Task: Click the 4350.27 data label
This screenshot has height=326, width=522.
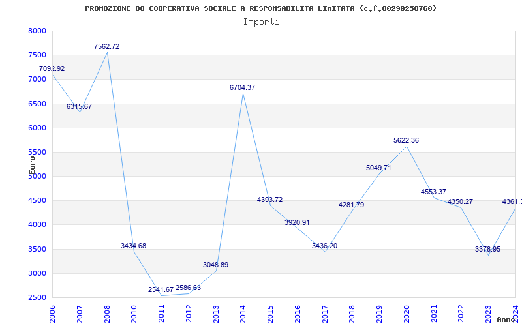Action: tap(460, 202)
